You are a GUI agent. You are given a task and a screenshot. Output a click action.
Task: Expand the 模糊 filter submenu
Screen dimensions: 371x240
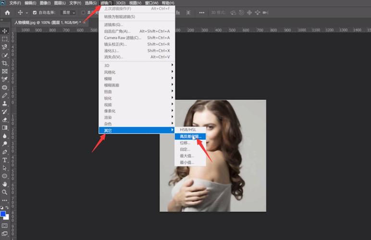108,78
